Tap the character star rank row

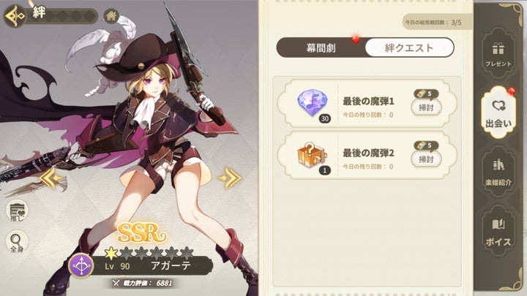pyautogui.click(x=149, y=254)
